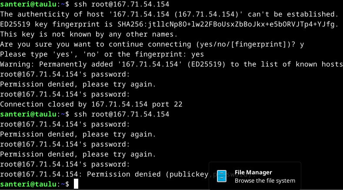Click the bottom santeri@taulu prompt

click(29, 184)
